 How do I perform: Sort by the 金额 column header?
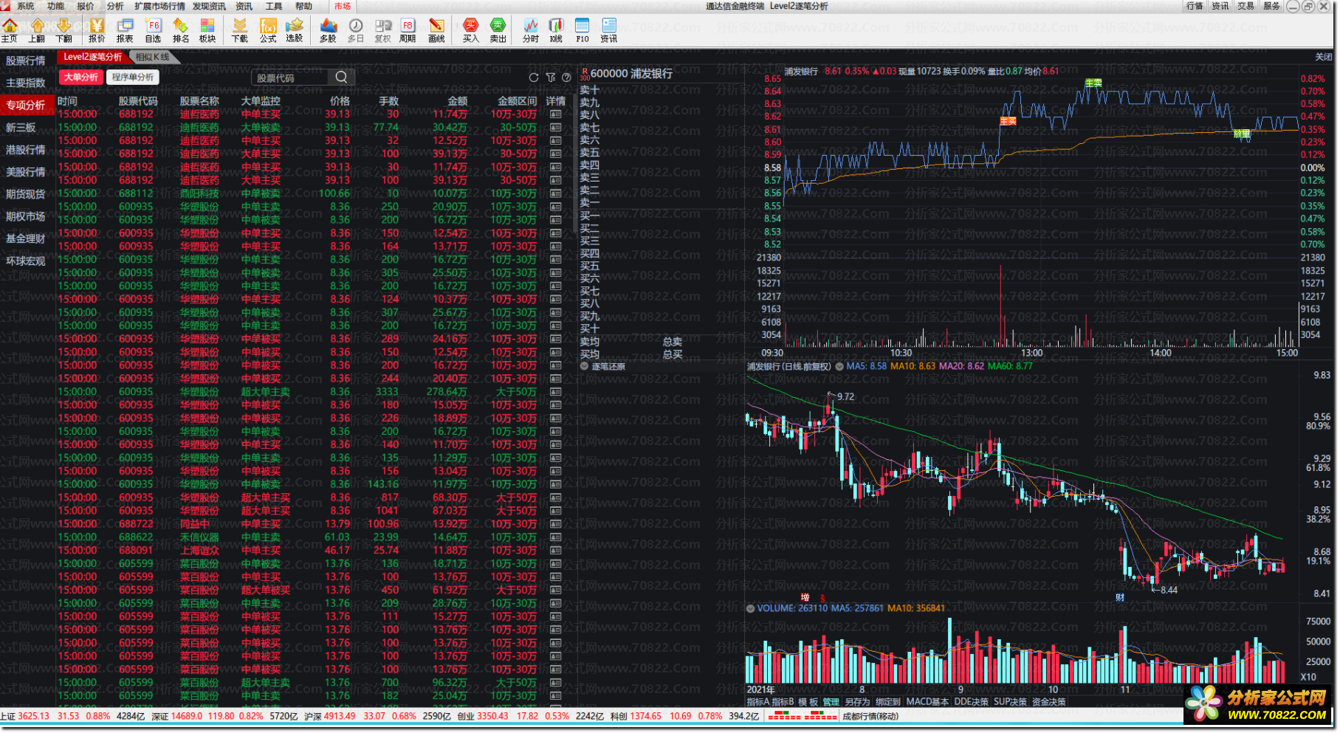[457, 101]
